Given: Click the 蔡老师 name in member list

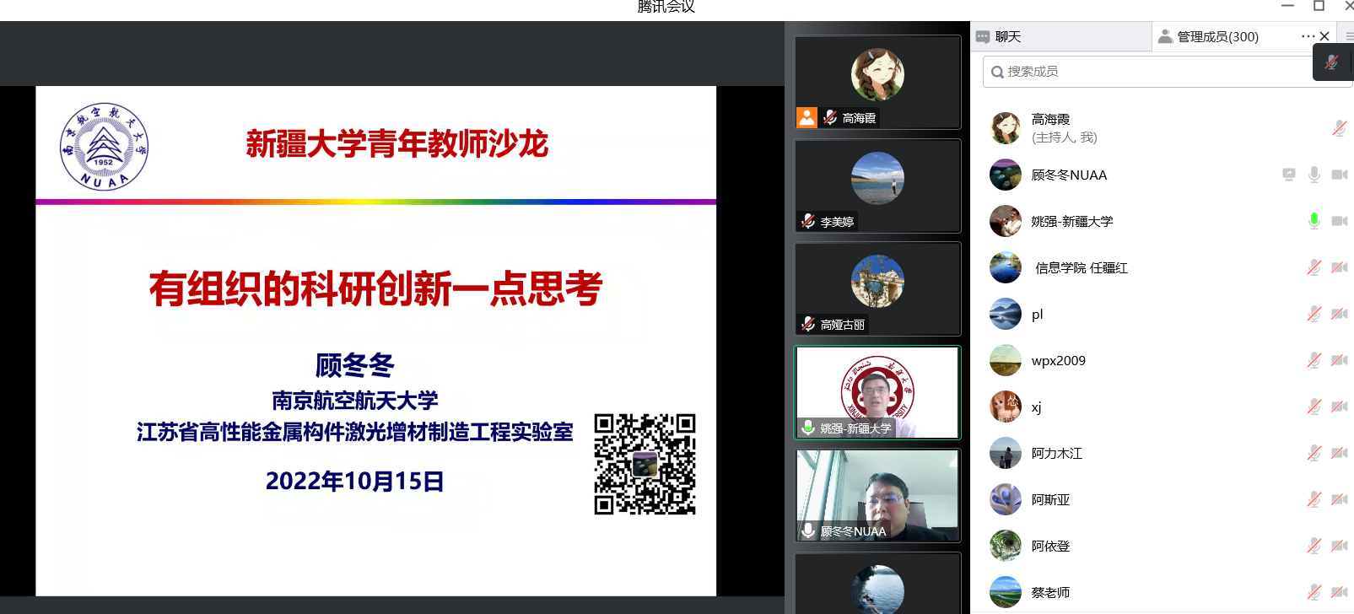Looking at the screenshot, I should click(1050, 592).
